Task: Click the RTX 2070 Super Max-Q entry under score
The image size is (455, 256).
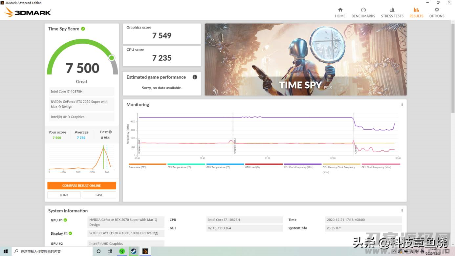Action: [x=82, y=104]
